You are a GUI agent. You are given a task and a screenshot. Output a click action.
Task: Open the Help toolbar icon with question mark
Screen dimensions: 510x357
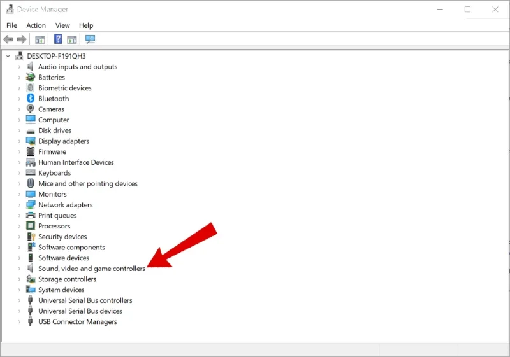pos(58,39)
